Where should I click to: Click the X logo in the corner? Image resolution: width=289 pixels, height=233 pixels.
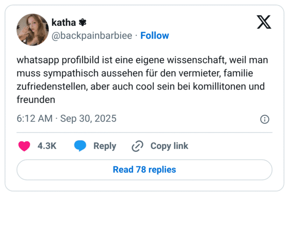click(x=264, y=22)
